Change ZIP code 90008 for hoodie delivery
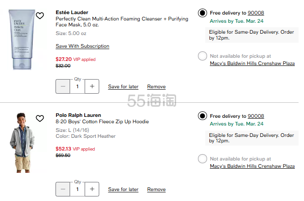304x201 pixels. coord(256,116)
